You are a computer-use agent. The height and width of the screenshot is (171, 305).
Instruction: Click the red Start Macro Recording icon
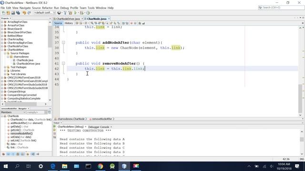click(132, 23)
